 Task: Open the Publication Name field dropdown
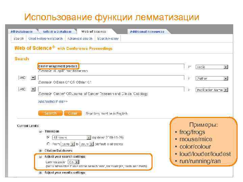[212, 90]
